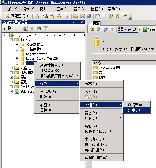Viewport: 156px width, 168px height.
Task: Select the ReportServer database
Action: tap(36, 54)
